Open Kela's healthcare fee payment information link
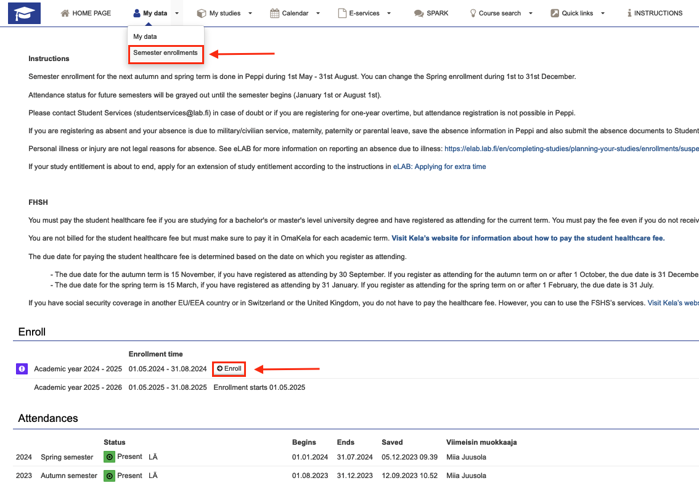This screenshot has height=491, width=699. pyautogui.click(x=528, y=238)
